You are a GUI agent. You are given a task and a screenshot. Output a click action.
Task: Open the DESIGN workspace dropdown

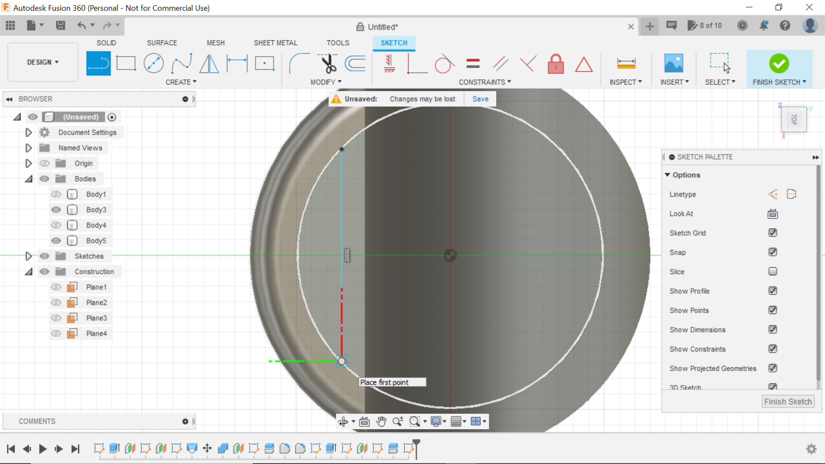[x=42, y=62]
